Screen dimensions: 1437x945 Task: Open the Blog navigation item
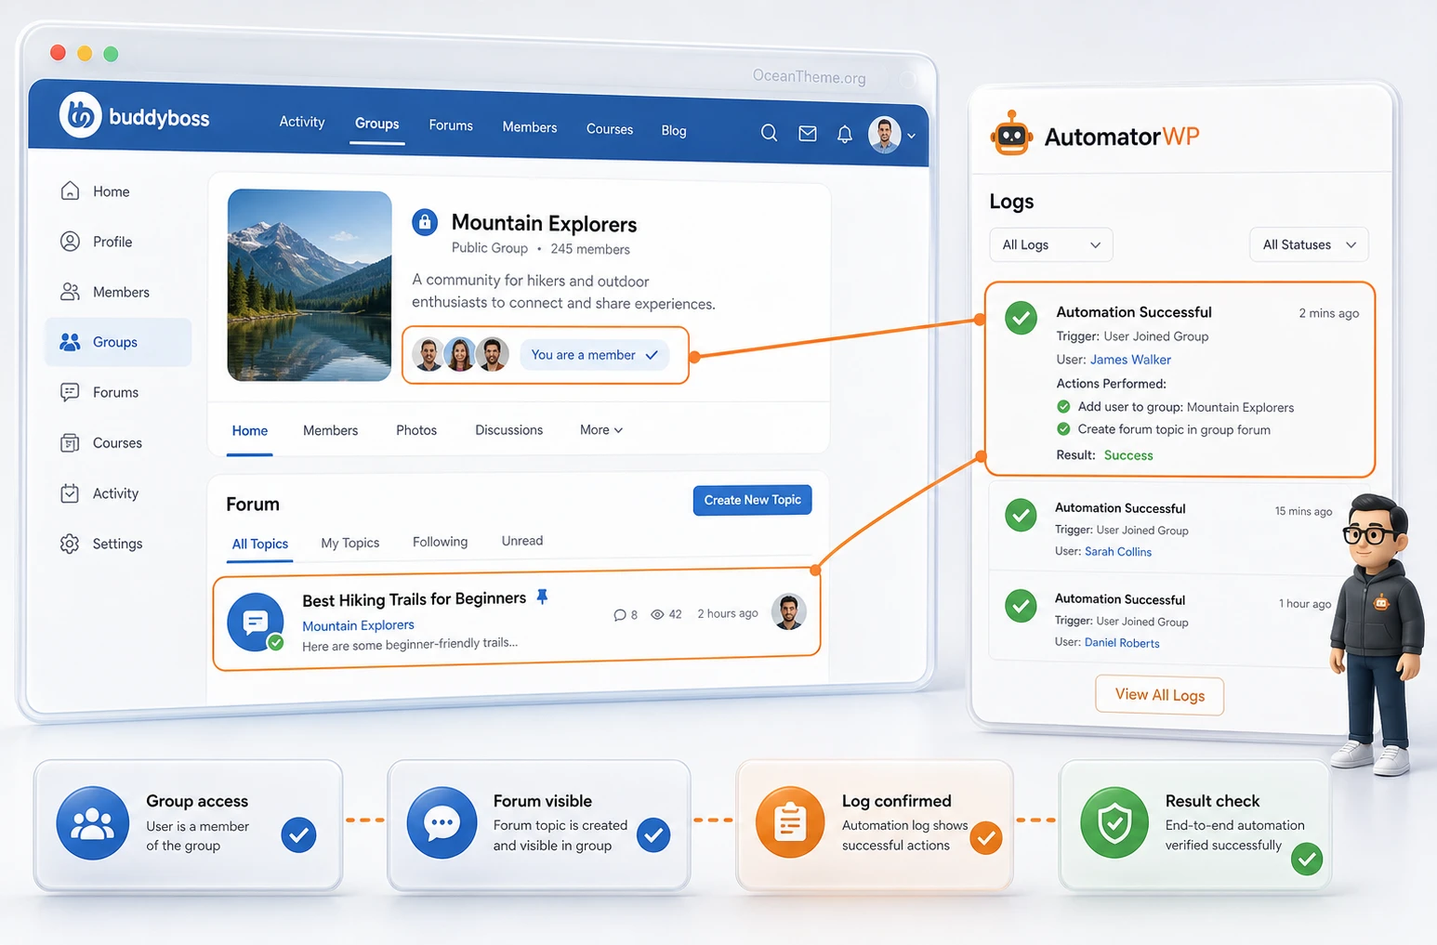click(x=674, y=131)
